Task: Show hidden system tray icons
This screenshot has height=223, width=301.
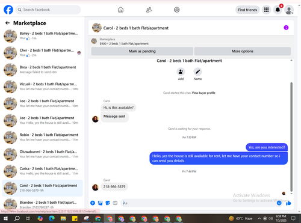Action: click(x=259, y=218)
